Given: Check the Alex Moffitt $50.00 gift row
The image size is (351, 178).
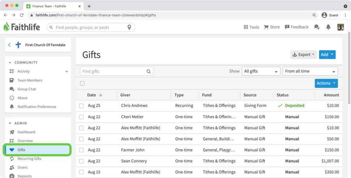Looking at the screenshot, I should [82, 139].
